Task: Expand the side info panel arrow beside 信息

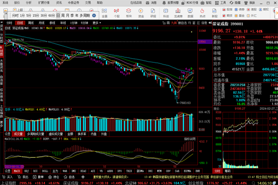Action: (210, 23)
